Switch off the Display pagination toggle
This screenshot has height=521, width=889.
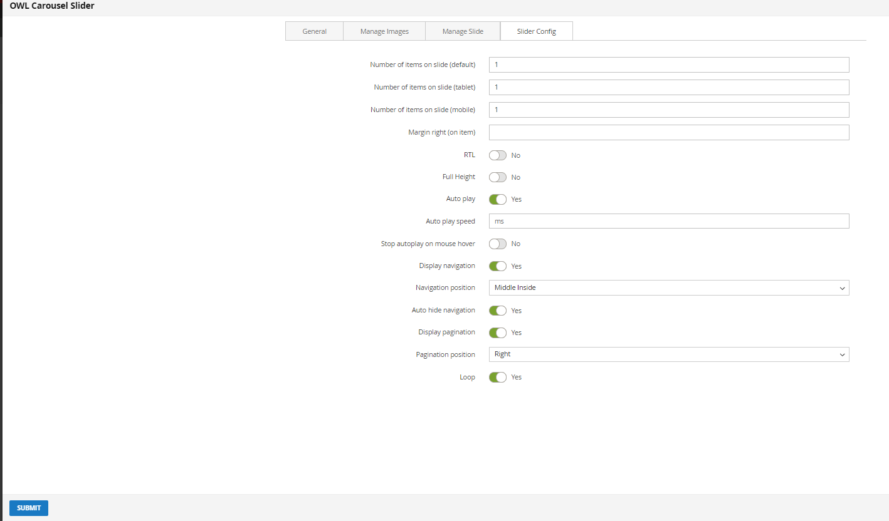(498, 333)
